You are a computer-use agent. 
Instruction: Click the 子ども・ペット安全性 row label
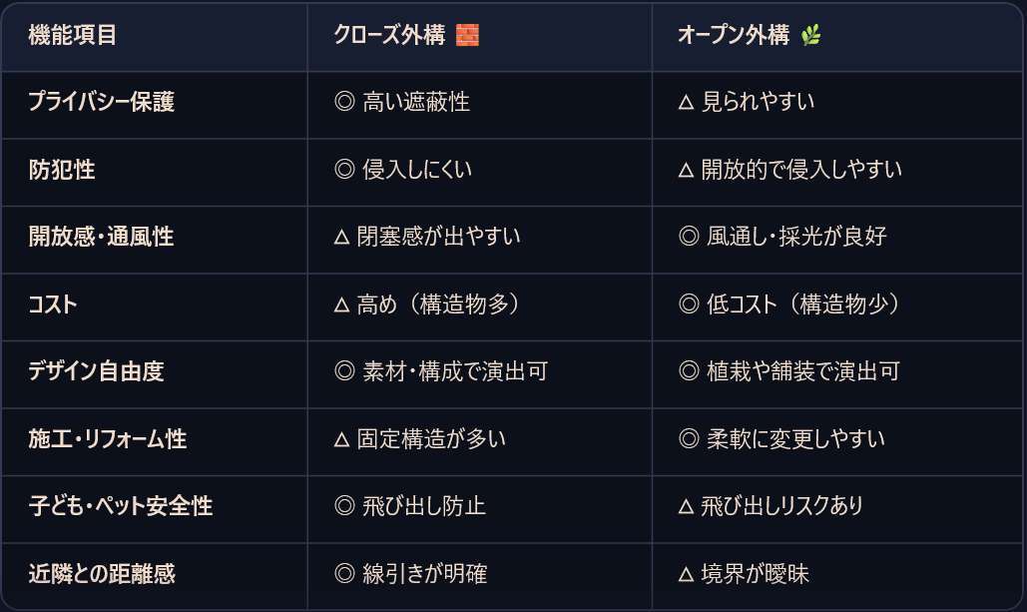point(121,506)
